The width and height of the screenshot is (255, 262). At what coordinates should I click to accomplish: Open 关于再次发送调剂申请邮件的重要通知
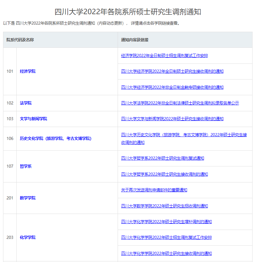click(154, 190)
